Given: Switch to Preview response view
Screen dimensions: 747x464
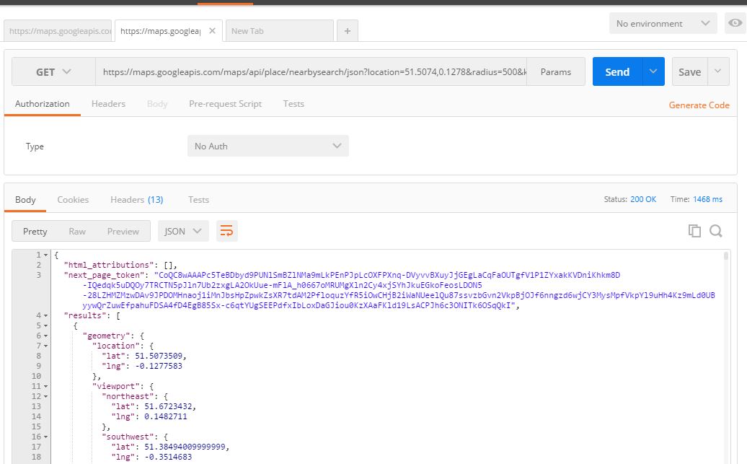Looking at the screenshot, I should pos(123,232).
